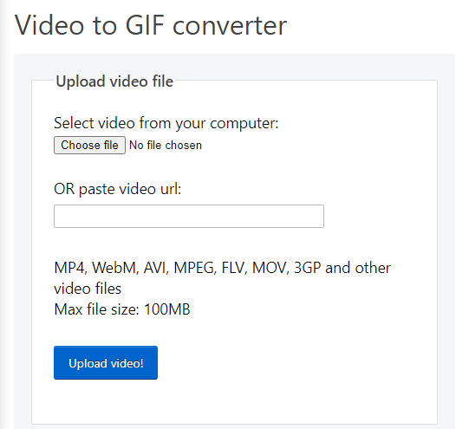Click the supported formats line starting MP4

tap(223, 268)
